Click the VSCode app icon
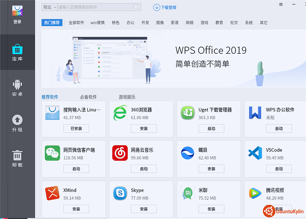The image size is (306, 219). (255, 153)
